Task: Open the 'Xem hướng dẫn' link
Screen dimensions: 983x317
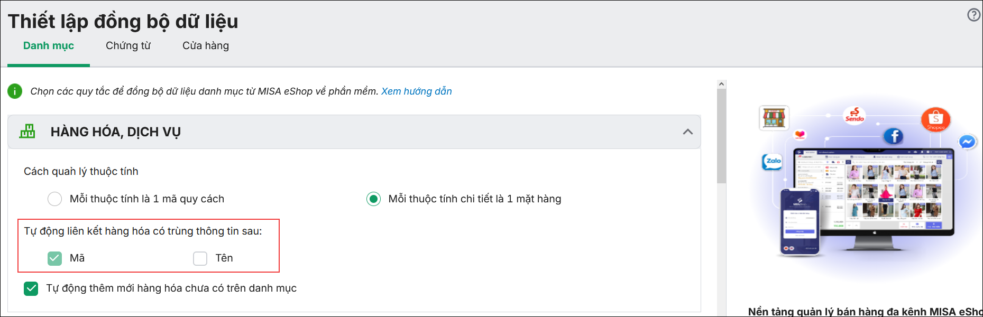Action: [417, 91]
